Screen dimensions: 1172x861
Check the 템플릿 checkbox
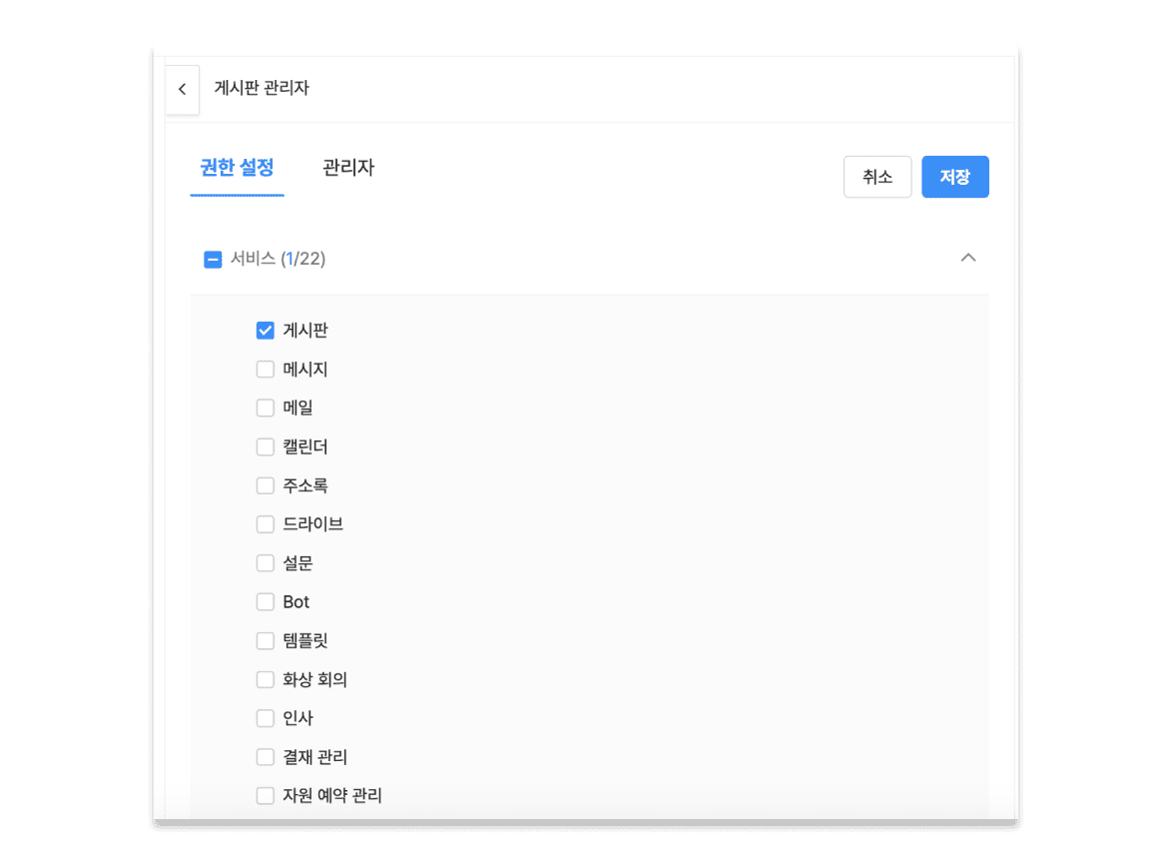[x=265, y=641]
